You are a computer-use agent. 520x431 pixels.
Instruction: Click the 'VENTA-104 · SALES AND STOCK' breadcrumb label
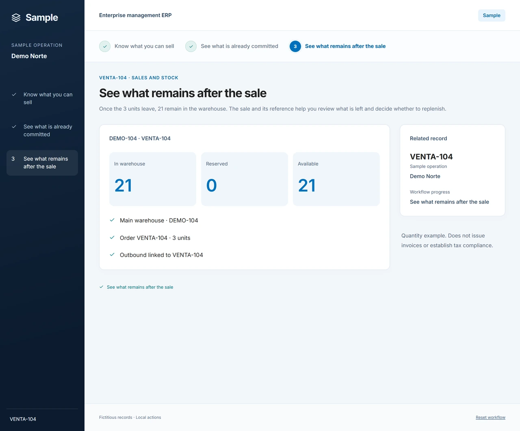click(139, 78)
